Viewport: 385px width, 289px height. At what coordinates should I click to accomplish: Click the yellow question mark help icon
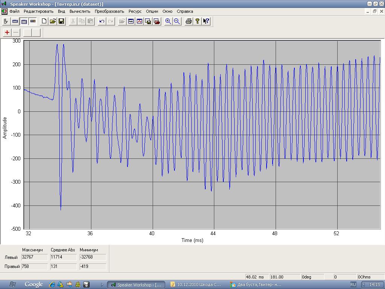pyautogui.click(x=197, y=21)
